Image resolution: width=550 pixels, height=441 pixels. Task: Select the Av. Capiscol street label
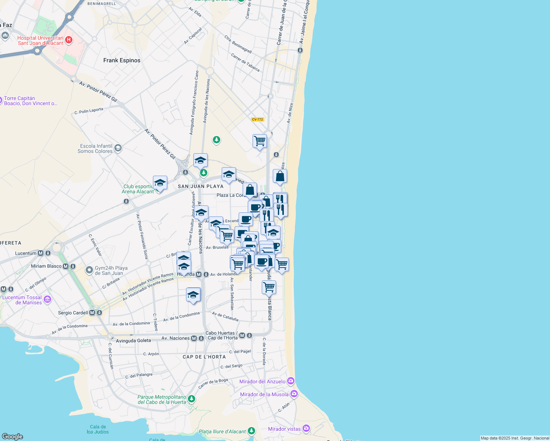click(193, 36)
